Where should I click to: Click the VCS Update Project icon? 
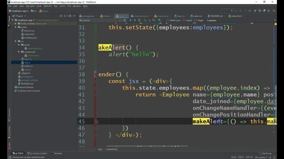[x=255, y=11]
